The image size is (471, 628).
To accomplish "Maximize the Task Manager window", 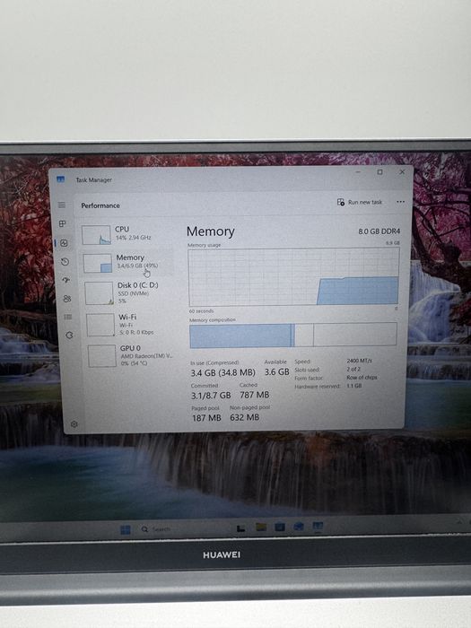I will click(379, 172).
